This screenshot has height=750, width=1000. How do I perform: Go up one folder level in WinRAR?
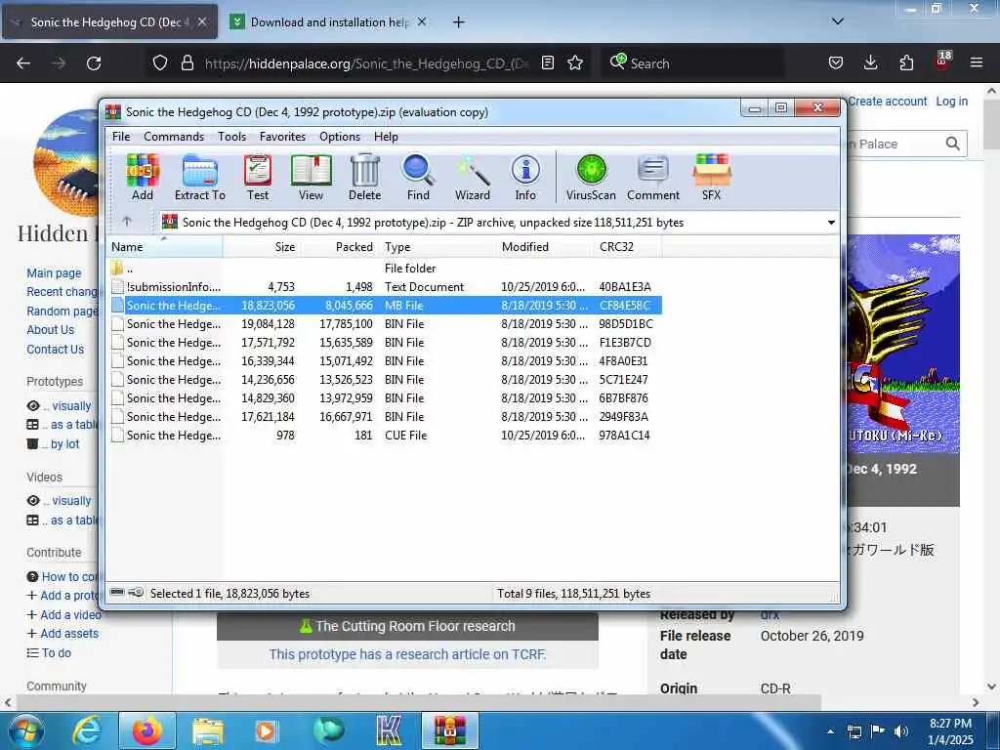127,222
